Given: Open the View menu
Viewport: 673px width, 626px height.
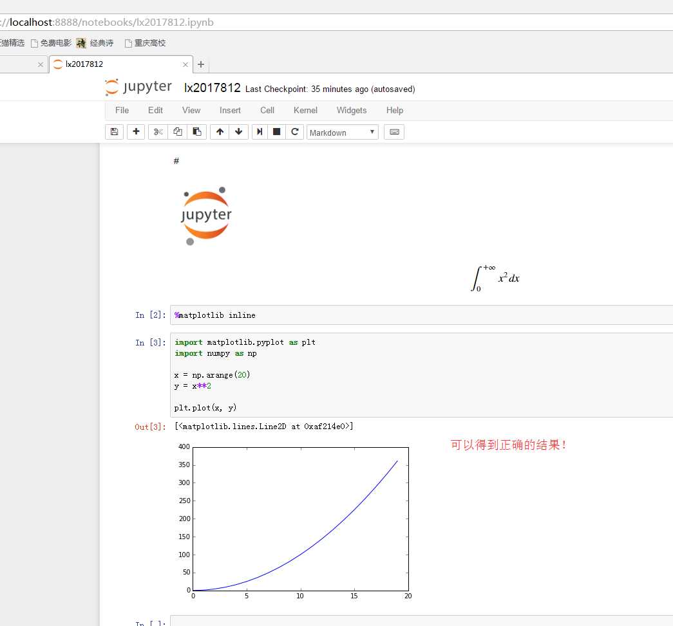Looking at the screenshot, I should coord(191,110).
